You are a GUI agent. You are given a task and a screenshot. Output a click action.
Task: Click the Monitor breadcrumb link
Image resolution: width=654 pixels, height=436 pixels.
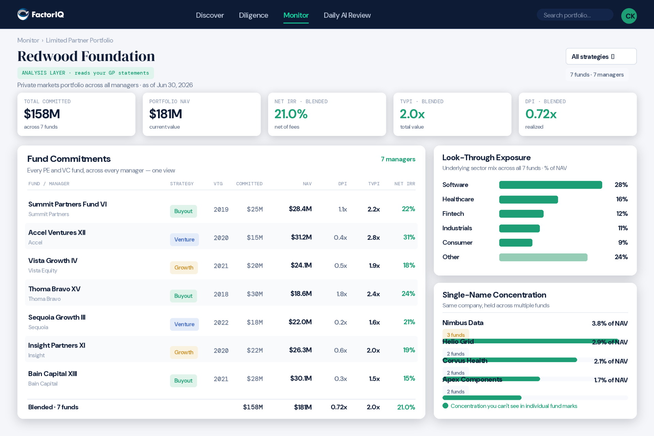28,40
